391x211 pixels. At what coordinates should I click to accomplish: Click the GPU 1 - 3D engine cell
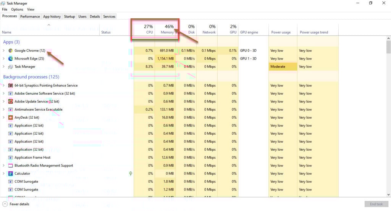[254, 58]
